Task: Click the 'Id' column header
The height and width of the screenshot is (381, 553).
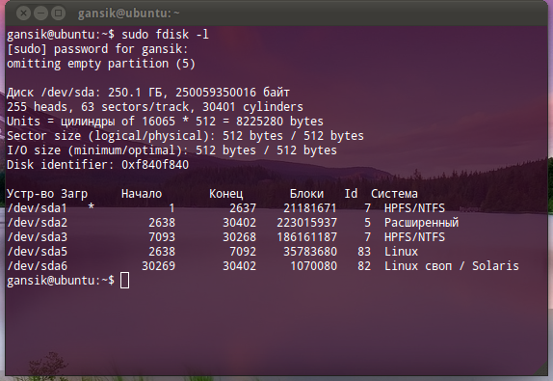Action: (351, 194)
